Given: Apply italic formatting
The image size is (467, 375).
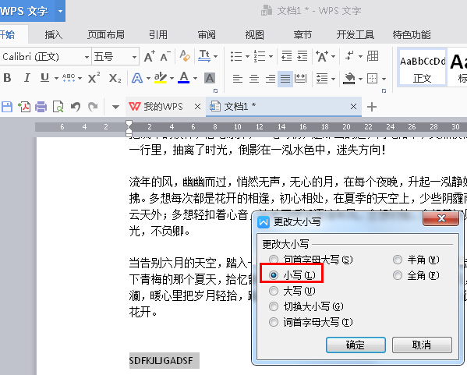Looking at the screenshot, I should coord(27,78).
